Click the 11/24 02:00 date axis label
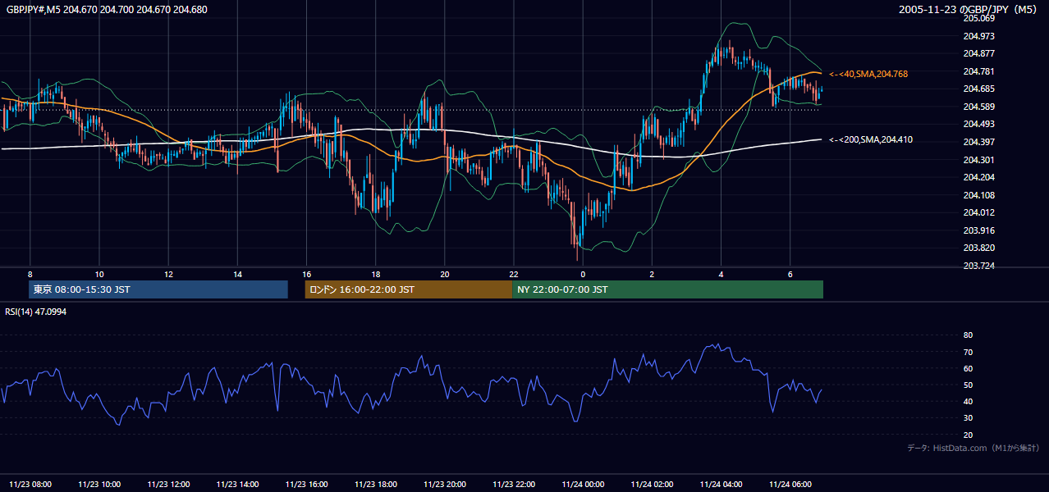1049x492 pixels. pos(652,485)
